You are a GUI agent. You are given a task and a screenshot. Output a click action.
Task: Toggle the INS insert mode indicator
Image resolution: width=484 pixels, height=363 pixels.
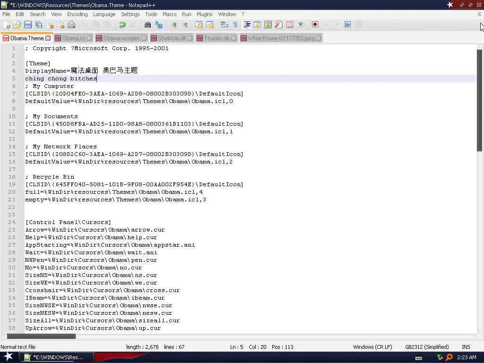[466, 347]
